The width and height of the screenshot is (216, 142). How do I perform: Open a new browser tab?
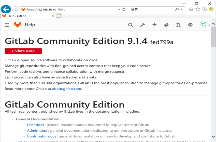pyautogui.click(x=59, y=16)
